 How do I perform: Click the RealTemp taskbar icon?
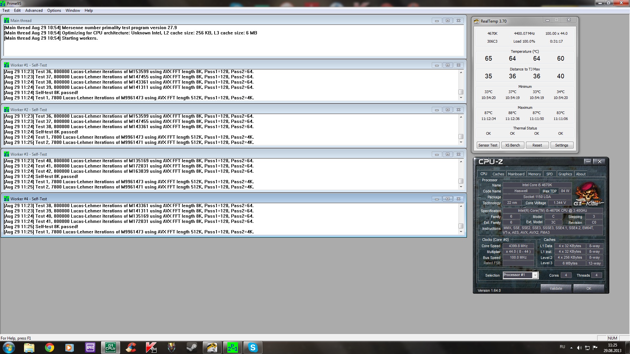[212, 347]
